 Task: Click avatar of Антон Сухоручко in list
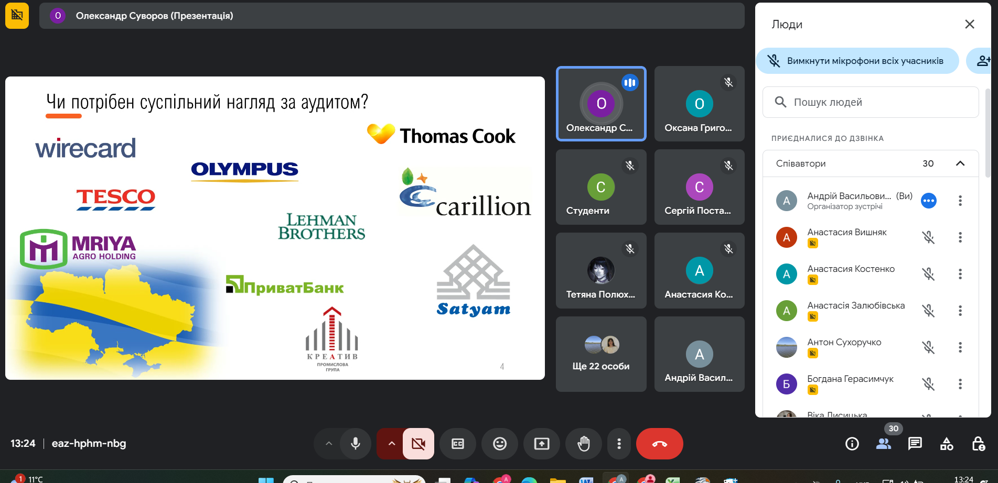coord(786,347)
